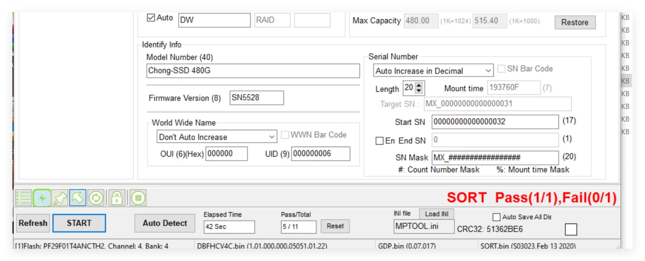Click the Model Number (40) label
This screenshot has width=645, height=261.
(180, 57)
